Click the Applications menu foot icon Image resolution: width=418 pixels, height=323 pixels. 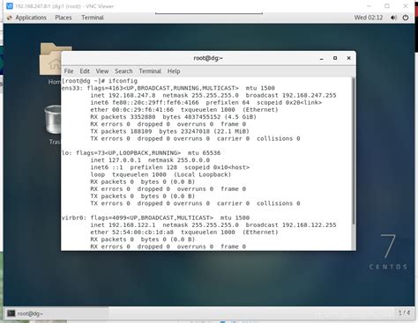[10, 18]
